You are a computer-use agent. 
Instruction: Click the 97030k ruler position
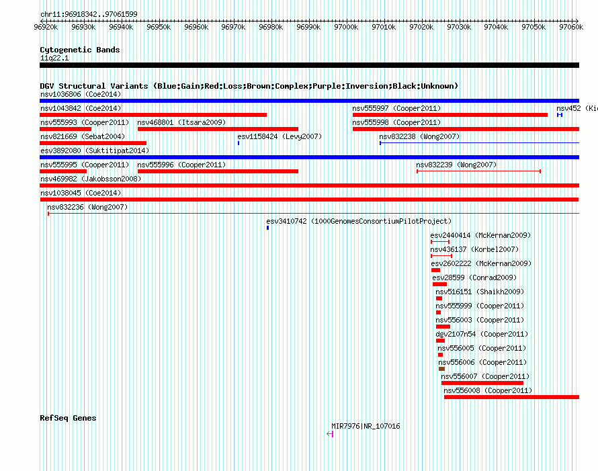(x=459, y=27)
